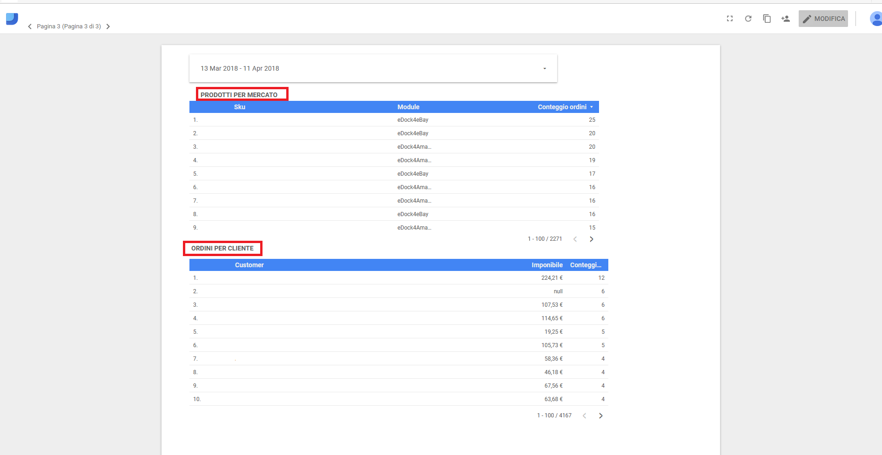The image size is (882, 455).
Task: Click the 46,18 € amount
Action: point(554,372)
